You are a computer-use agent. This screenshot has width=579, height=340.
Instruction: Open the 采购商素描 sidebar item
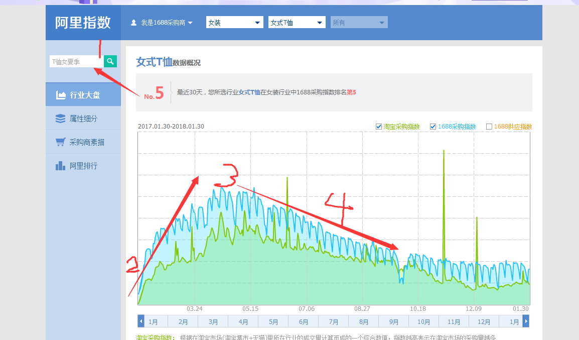83,142
